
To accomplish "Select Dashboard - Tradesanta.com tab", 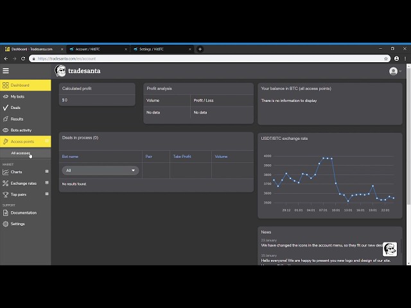I will click(33, 49).
